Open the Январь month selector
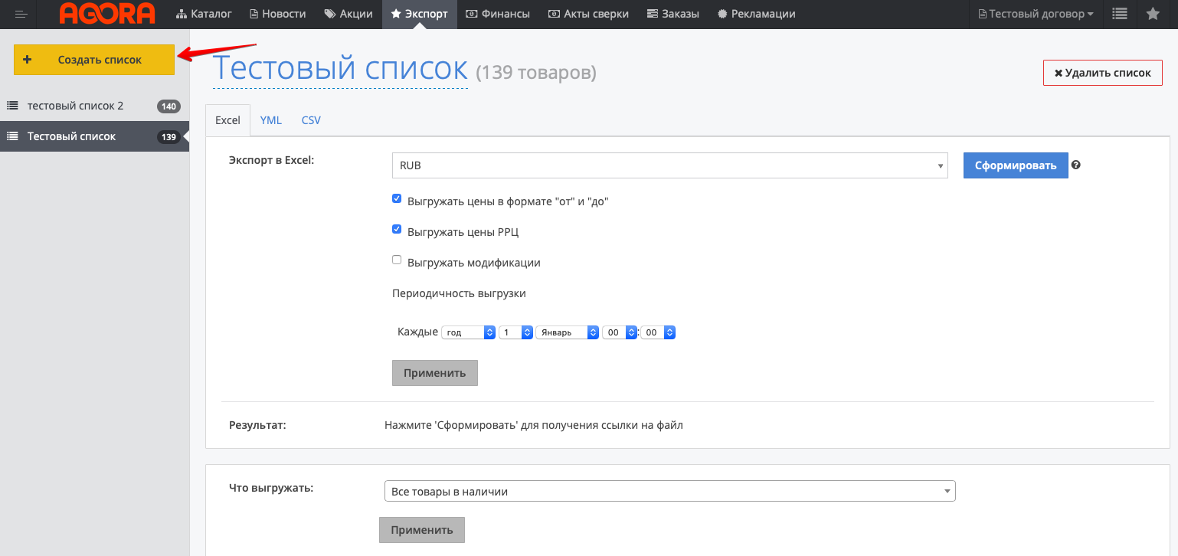1178x556 pixels. pyautogui.click(x=567, y=332)
